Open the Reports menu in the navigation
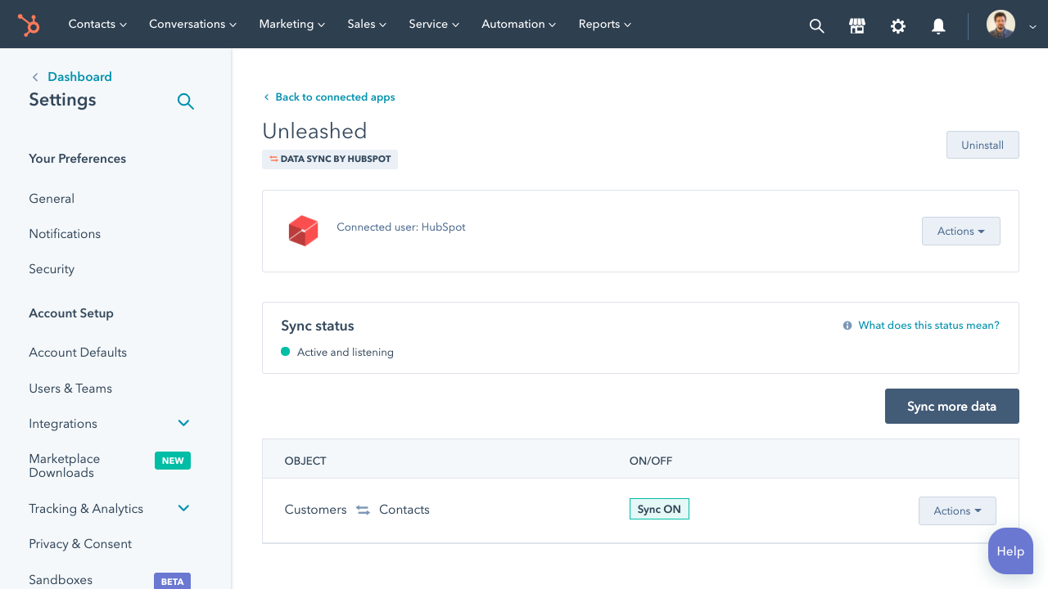 [604, 25]
